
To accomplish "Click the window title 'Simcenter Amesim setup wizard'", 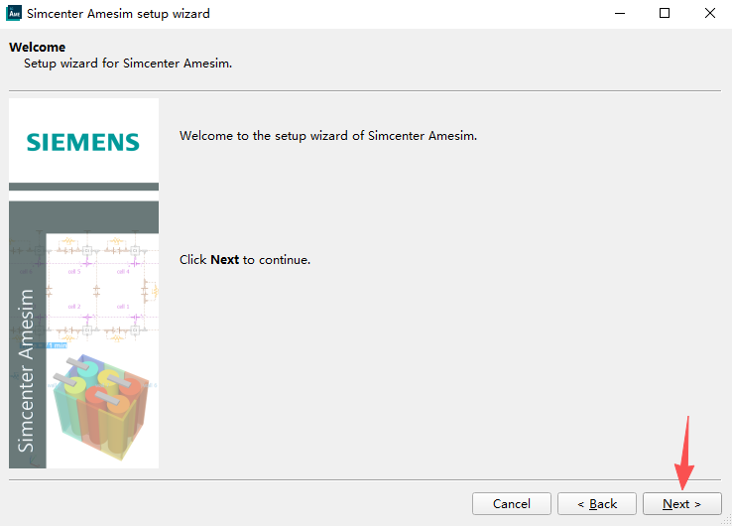I will pos(118,14).
